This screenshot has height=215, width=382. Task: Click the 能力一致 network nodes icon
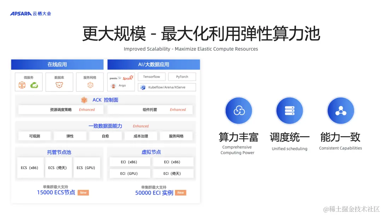(x=340, y=110)
